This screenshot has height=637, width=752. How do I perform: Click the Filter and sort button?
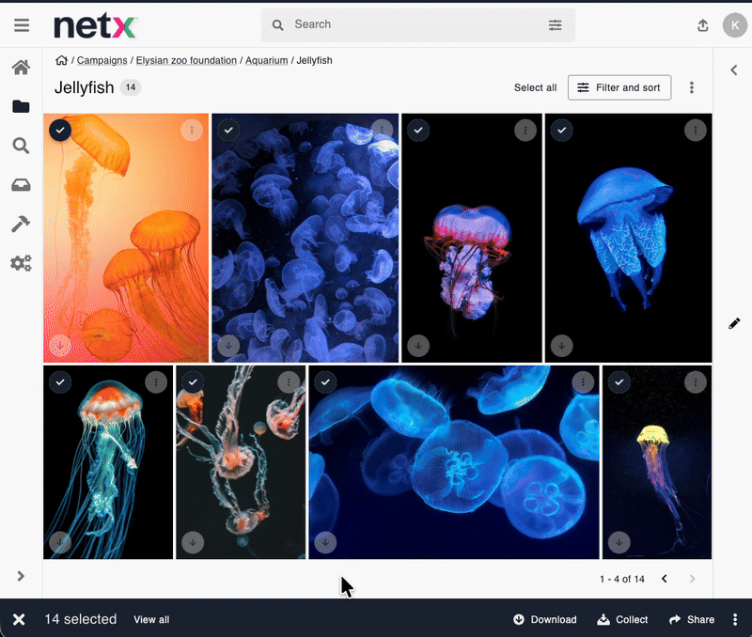[619, 87]
